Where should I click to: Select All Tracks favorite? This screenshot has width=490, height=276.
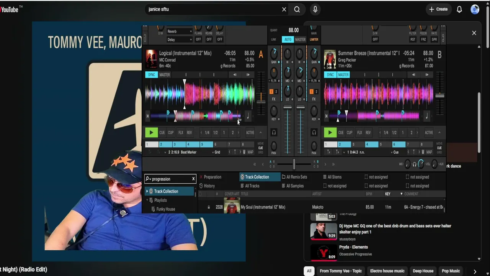coord(250,186)
